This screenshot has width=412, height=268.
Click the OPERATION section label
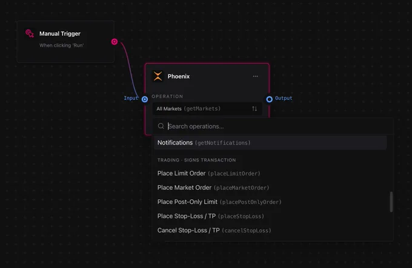pyautogui.click(x=167, y=96)
